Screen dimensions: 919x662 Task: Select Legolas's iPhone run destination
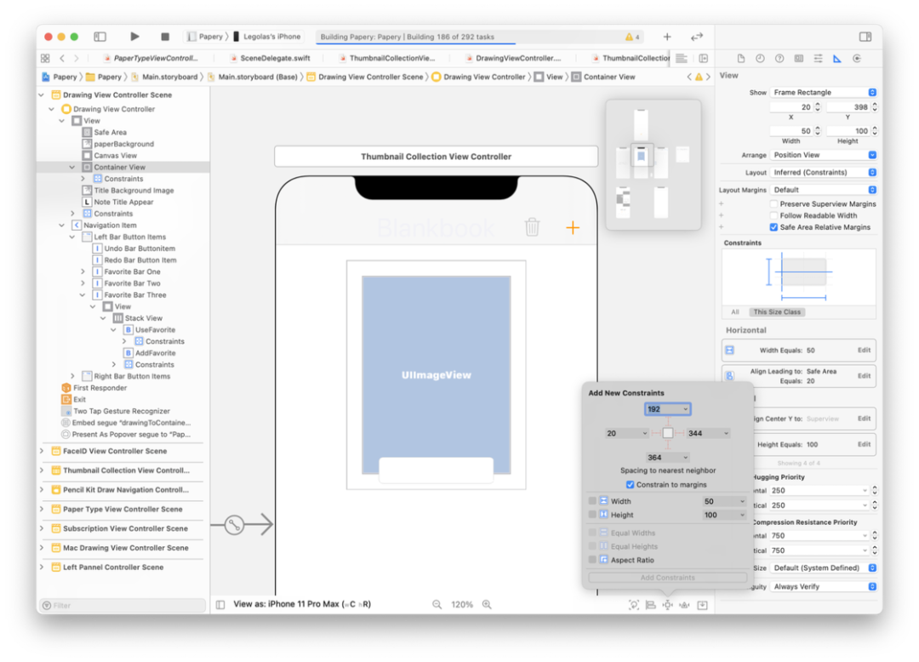pos(266,37)
